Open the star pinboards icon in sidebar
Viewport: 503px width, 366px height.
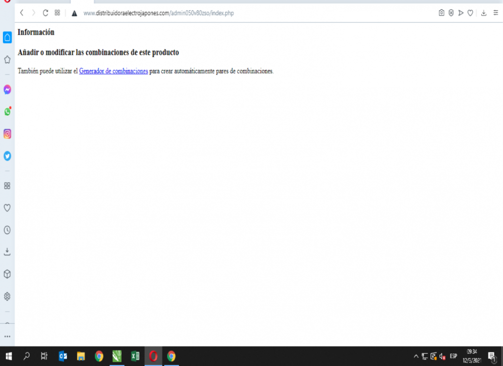8,59
